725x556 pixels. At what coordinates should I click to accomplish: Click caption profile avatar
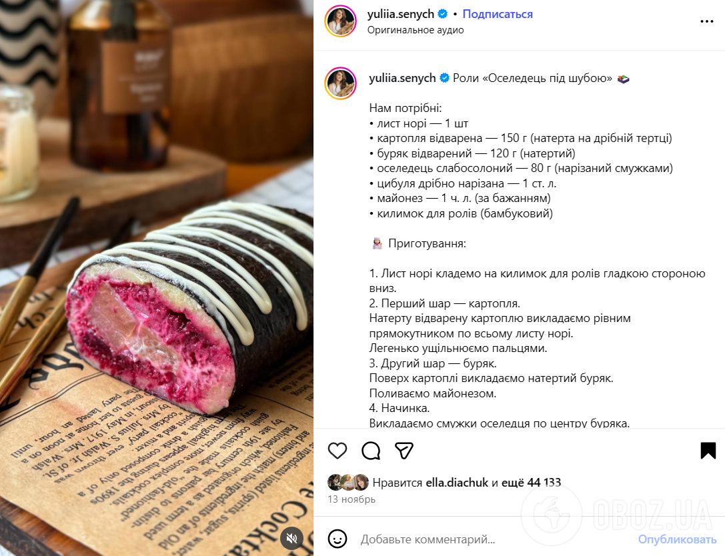341,83
